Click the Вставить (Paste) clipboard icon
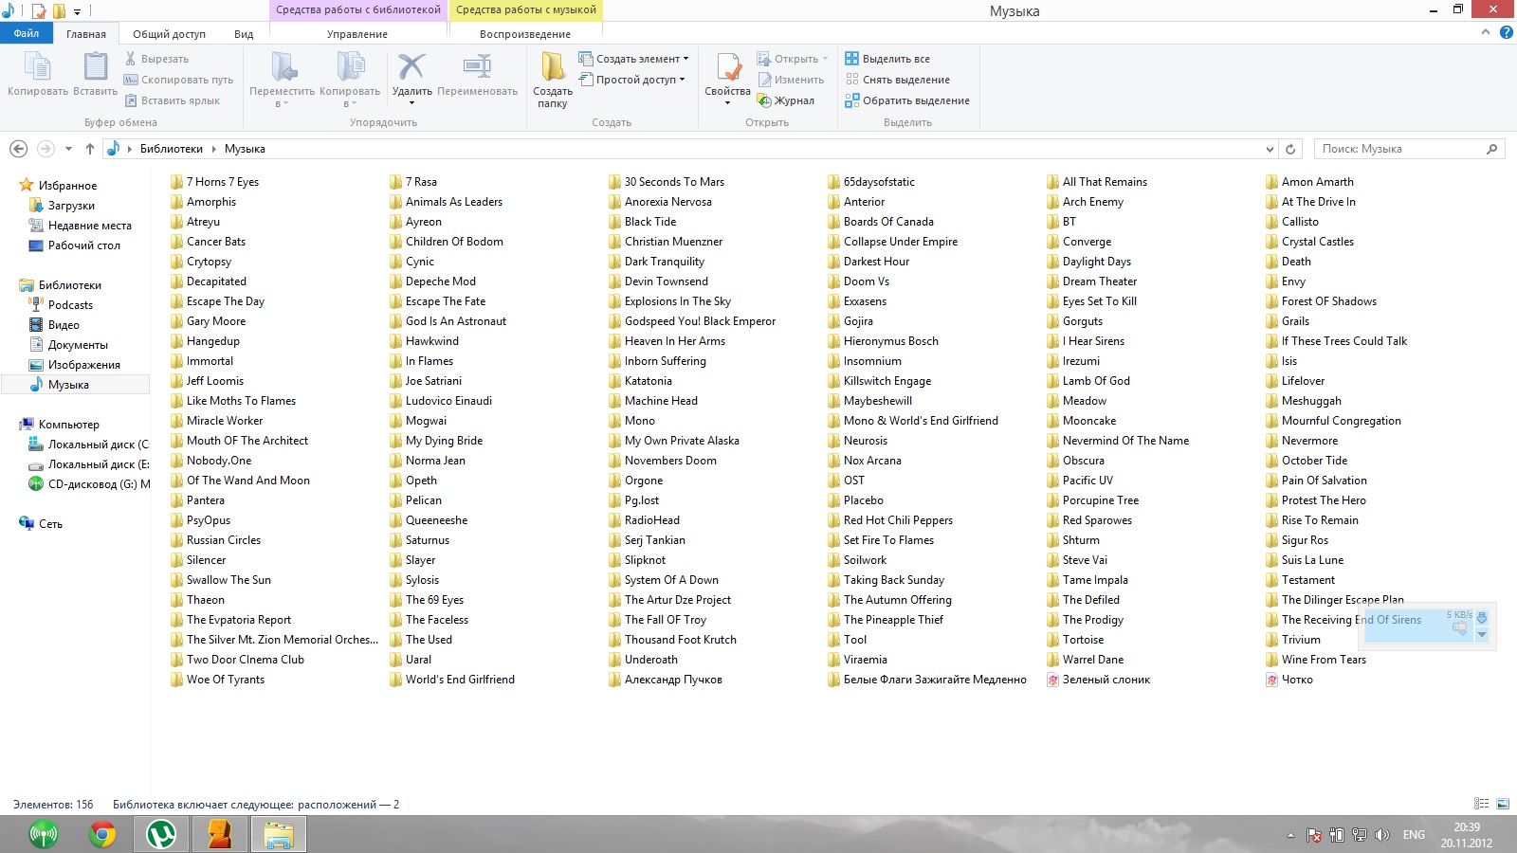The height and width of the screenshot is (853, 1517). tap(95, 67)
